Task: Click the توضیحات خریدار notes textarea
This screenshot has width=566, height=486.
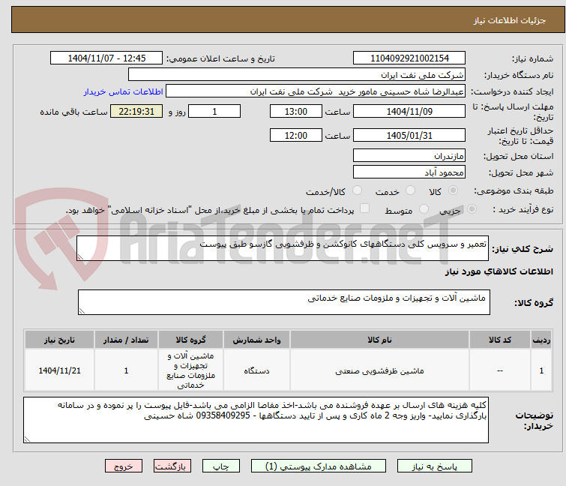Action: tap(256, 420)
